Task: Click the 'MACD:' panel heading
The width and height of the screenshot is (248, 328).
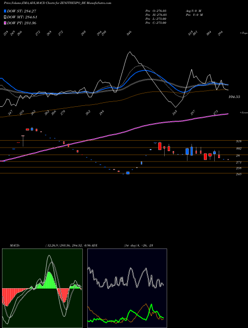Action: pyautogui.click(x=15, y=246)
